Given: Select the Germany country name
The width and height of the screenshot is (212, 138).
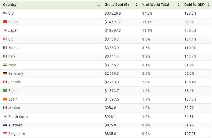Looking at the screenshot, I should [x=16, y=73].
